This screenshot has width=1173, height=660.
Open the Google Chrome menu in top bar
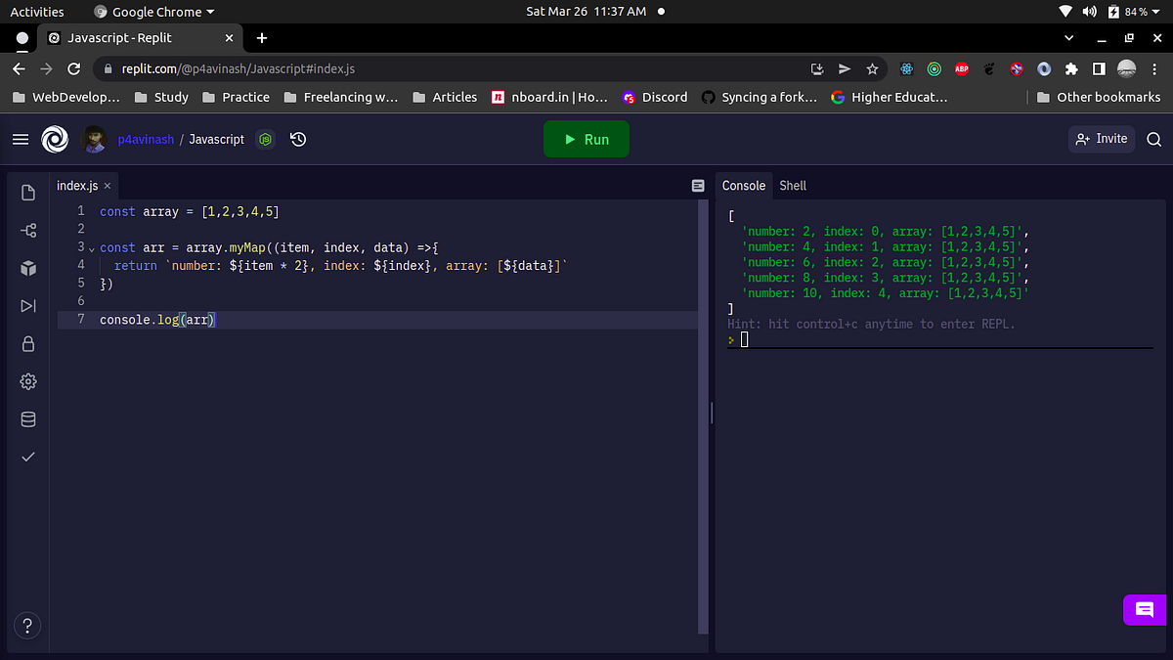pyautogui.click(x=152, y=12)
